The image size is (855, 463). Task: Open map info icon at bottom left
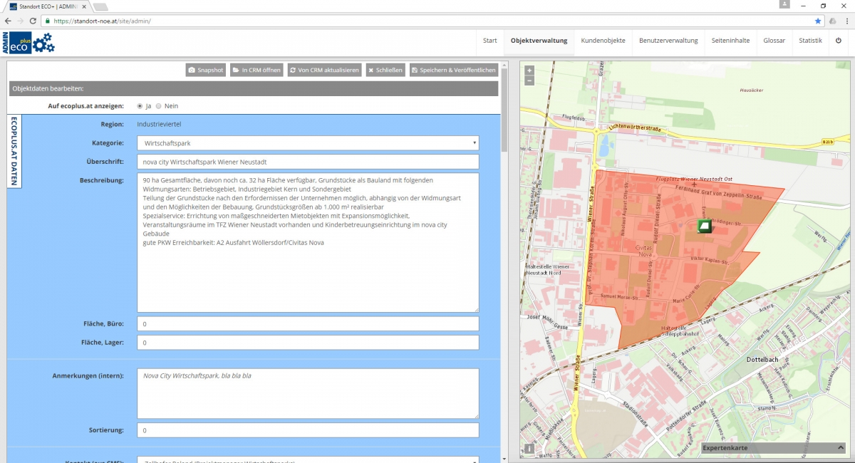[529, 449]
